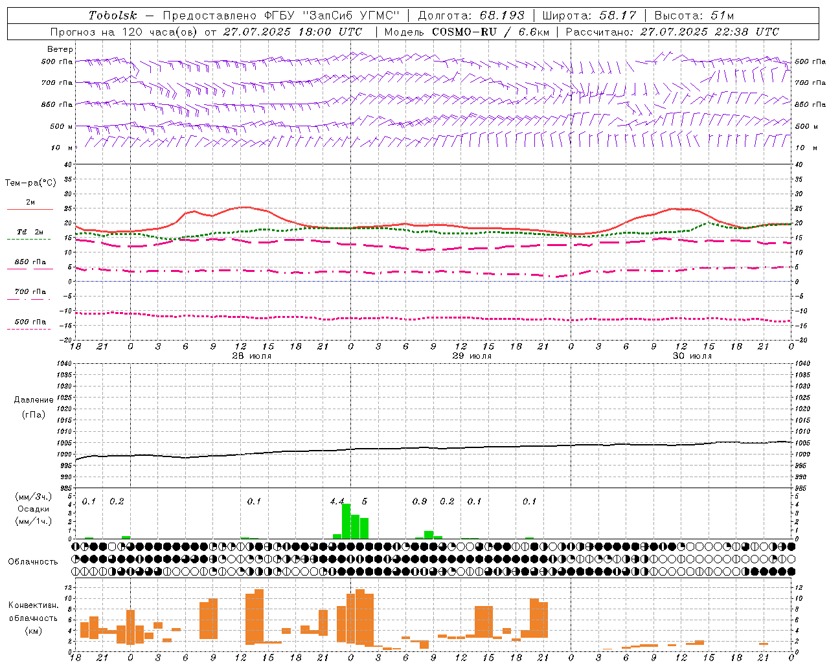This screenshot has height=663, width=829.
Task: Click the '0.9' precipitation value
Action: click(420, 501)
